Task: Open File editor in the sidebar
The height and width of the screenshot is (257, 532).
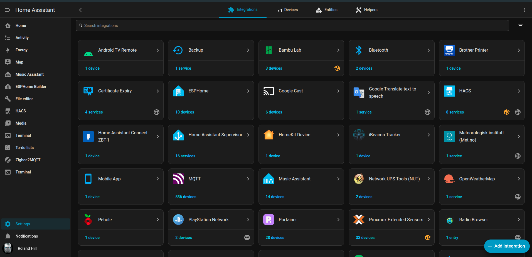Action: click(x=36, y=99)
